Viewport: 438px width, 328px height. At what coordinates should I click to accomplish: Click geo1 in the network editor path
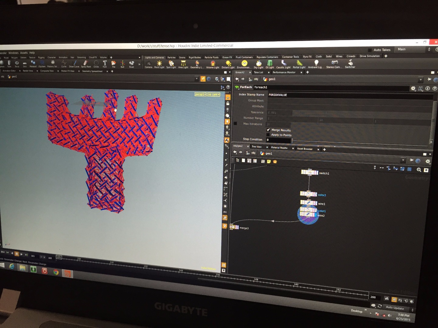click(267, 153)
